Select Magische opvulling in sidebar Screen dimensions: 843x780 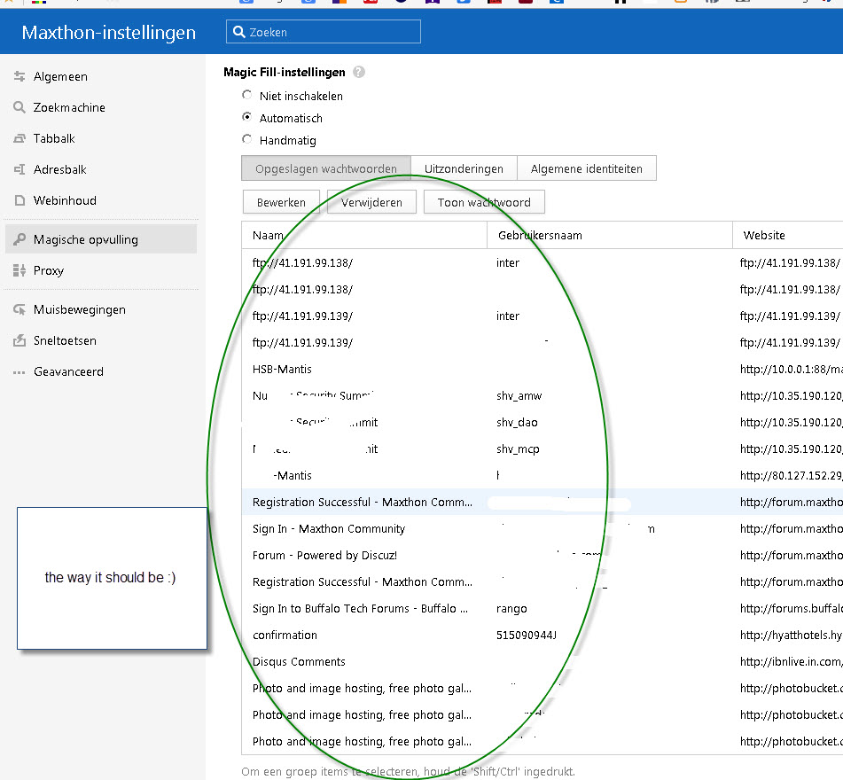pos(101,239)
